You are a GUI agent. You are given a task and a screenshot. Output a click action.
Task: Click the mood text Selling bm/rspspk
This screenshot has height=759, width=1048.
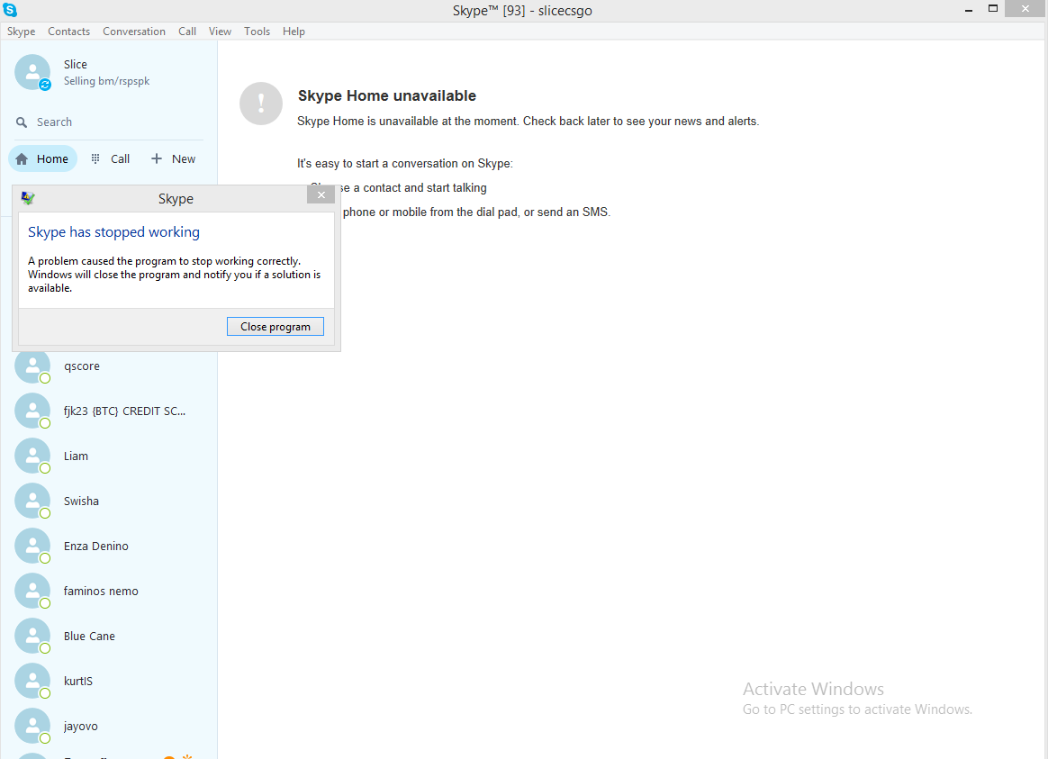106,81
